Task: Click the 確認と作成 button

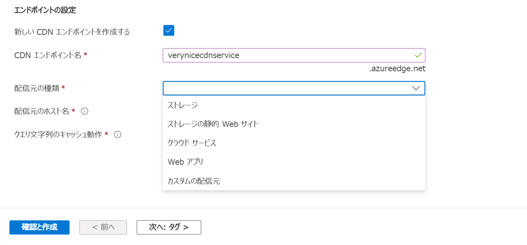Action: [40, 227]
